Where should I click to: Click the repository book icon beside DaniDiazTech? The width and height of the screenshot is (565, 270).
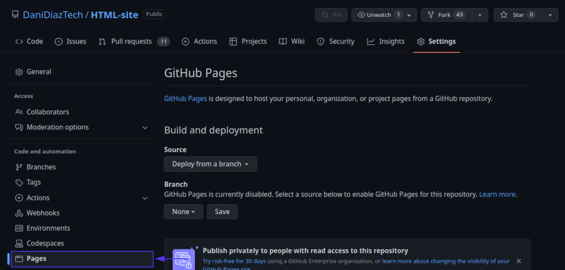15,15
